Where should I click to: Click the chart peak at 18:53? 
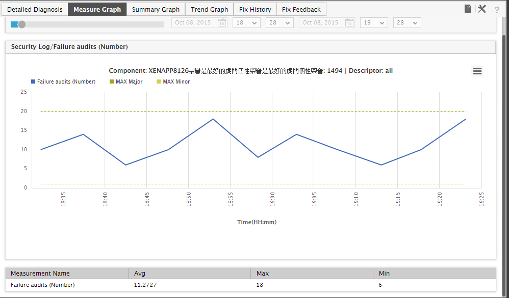[x=213, y=119]
